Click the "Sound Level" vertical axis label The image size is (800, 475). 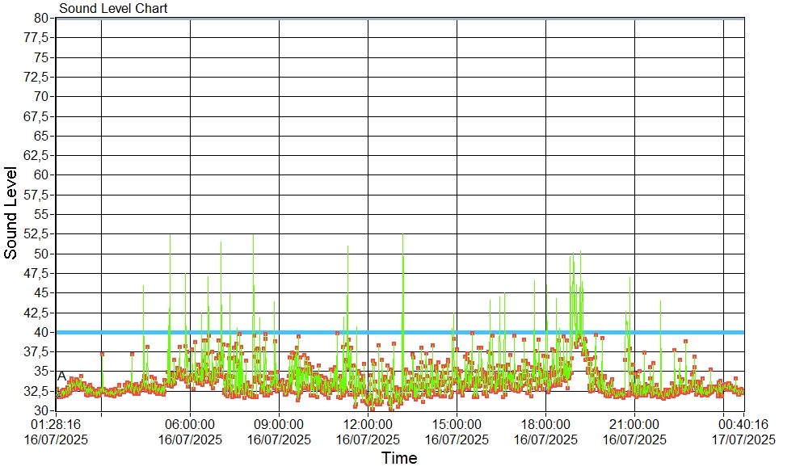[x=11, y=212]
